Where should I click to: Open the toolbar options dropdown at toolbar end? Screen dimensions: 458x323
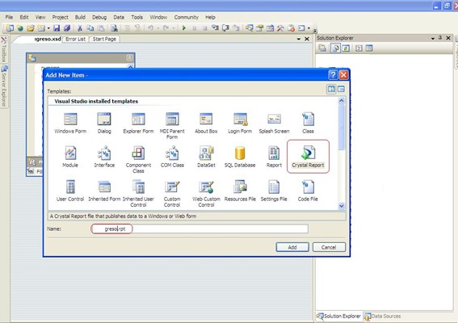315,30
